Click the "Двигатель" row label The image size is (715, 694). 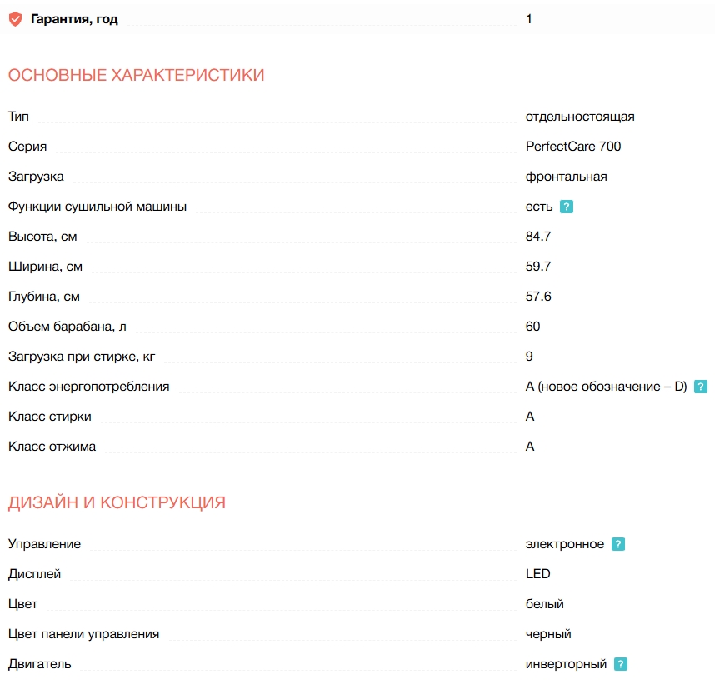39,664
